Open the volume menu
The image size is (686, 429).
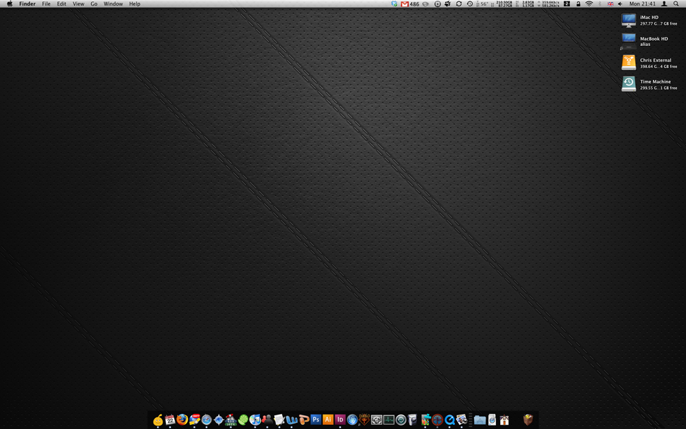pyautogui.click(x=620, y=3)
